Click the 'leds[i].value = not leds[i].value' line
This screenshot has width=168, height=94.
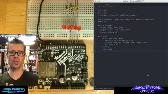(119, 40)
